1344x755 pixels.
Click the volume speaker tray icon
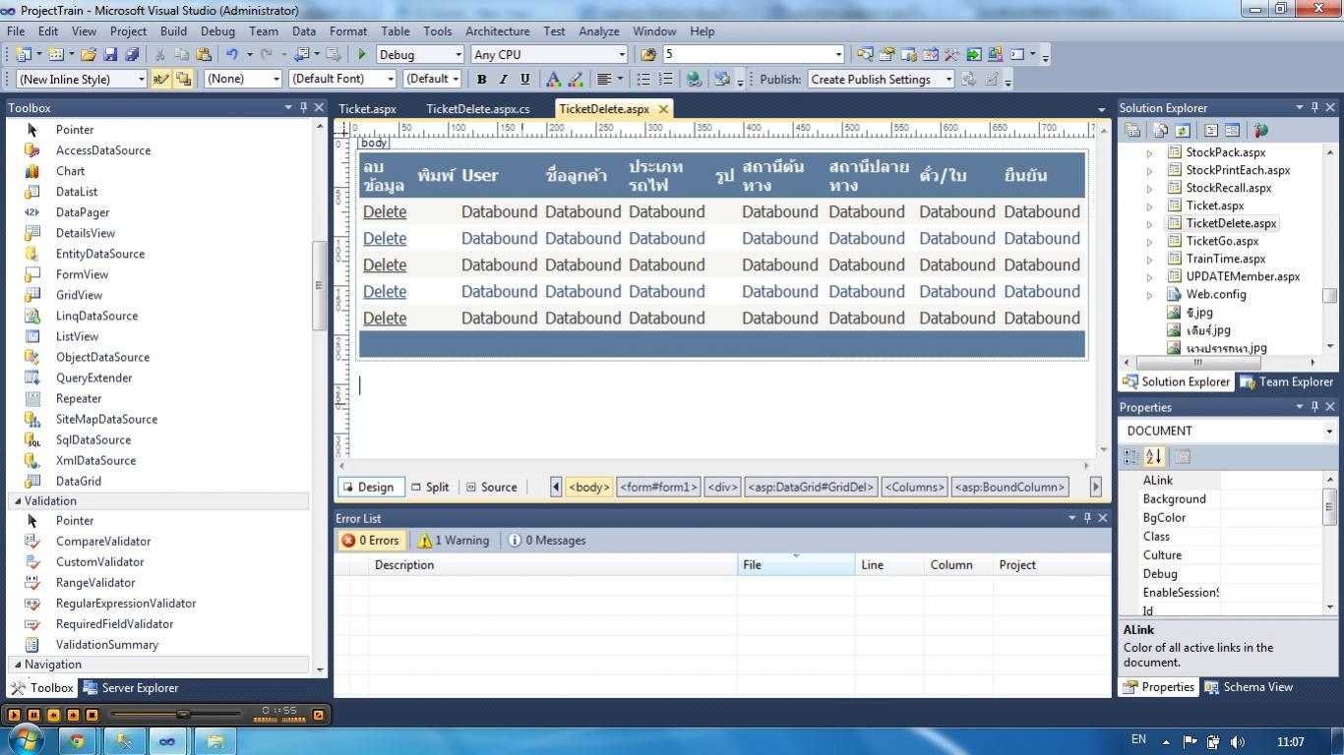pos(1237,741)
